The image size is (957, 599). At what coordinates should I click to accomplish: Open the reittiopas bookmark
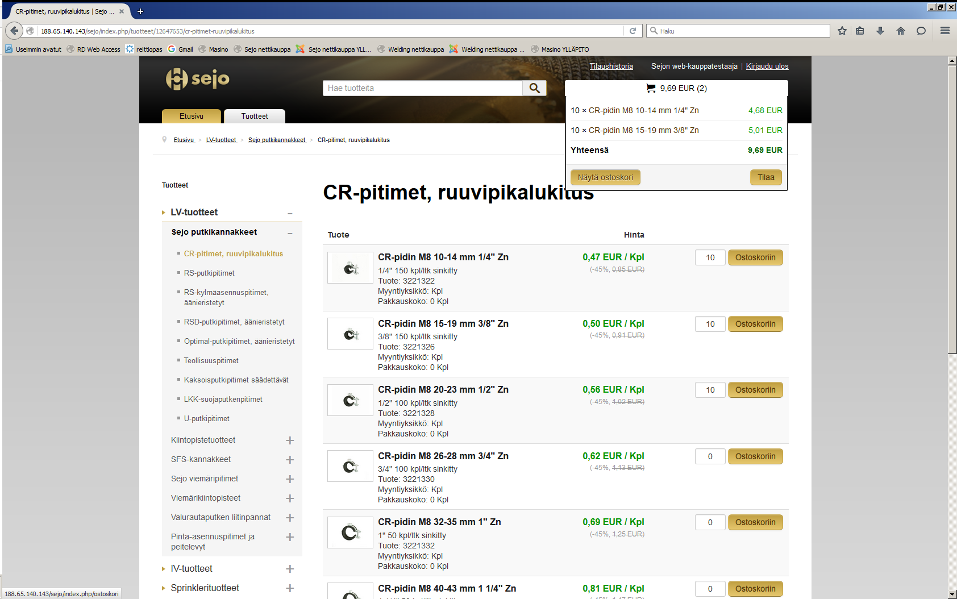[x=144, y=49]
